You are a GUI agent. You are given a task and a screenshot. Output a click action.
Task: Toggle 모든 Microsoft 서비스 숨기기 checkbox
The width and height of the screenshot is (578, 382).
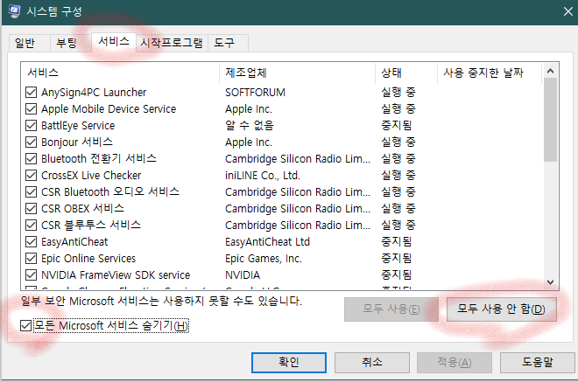(x=25, y=325)
